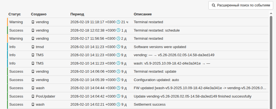276x109 pixels.
Task: Click the Период column header
Action: coord(77,14)
